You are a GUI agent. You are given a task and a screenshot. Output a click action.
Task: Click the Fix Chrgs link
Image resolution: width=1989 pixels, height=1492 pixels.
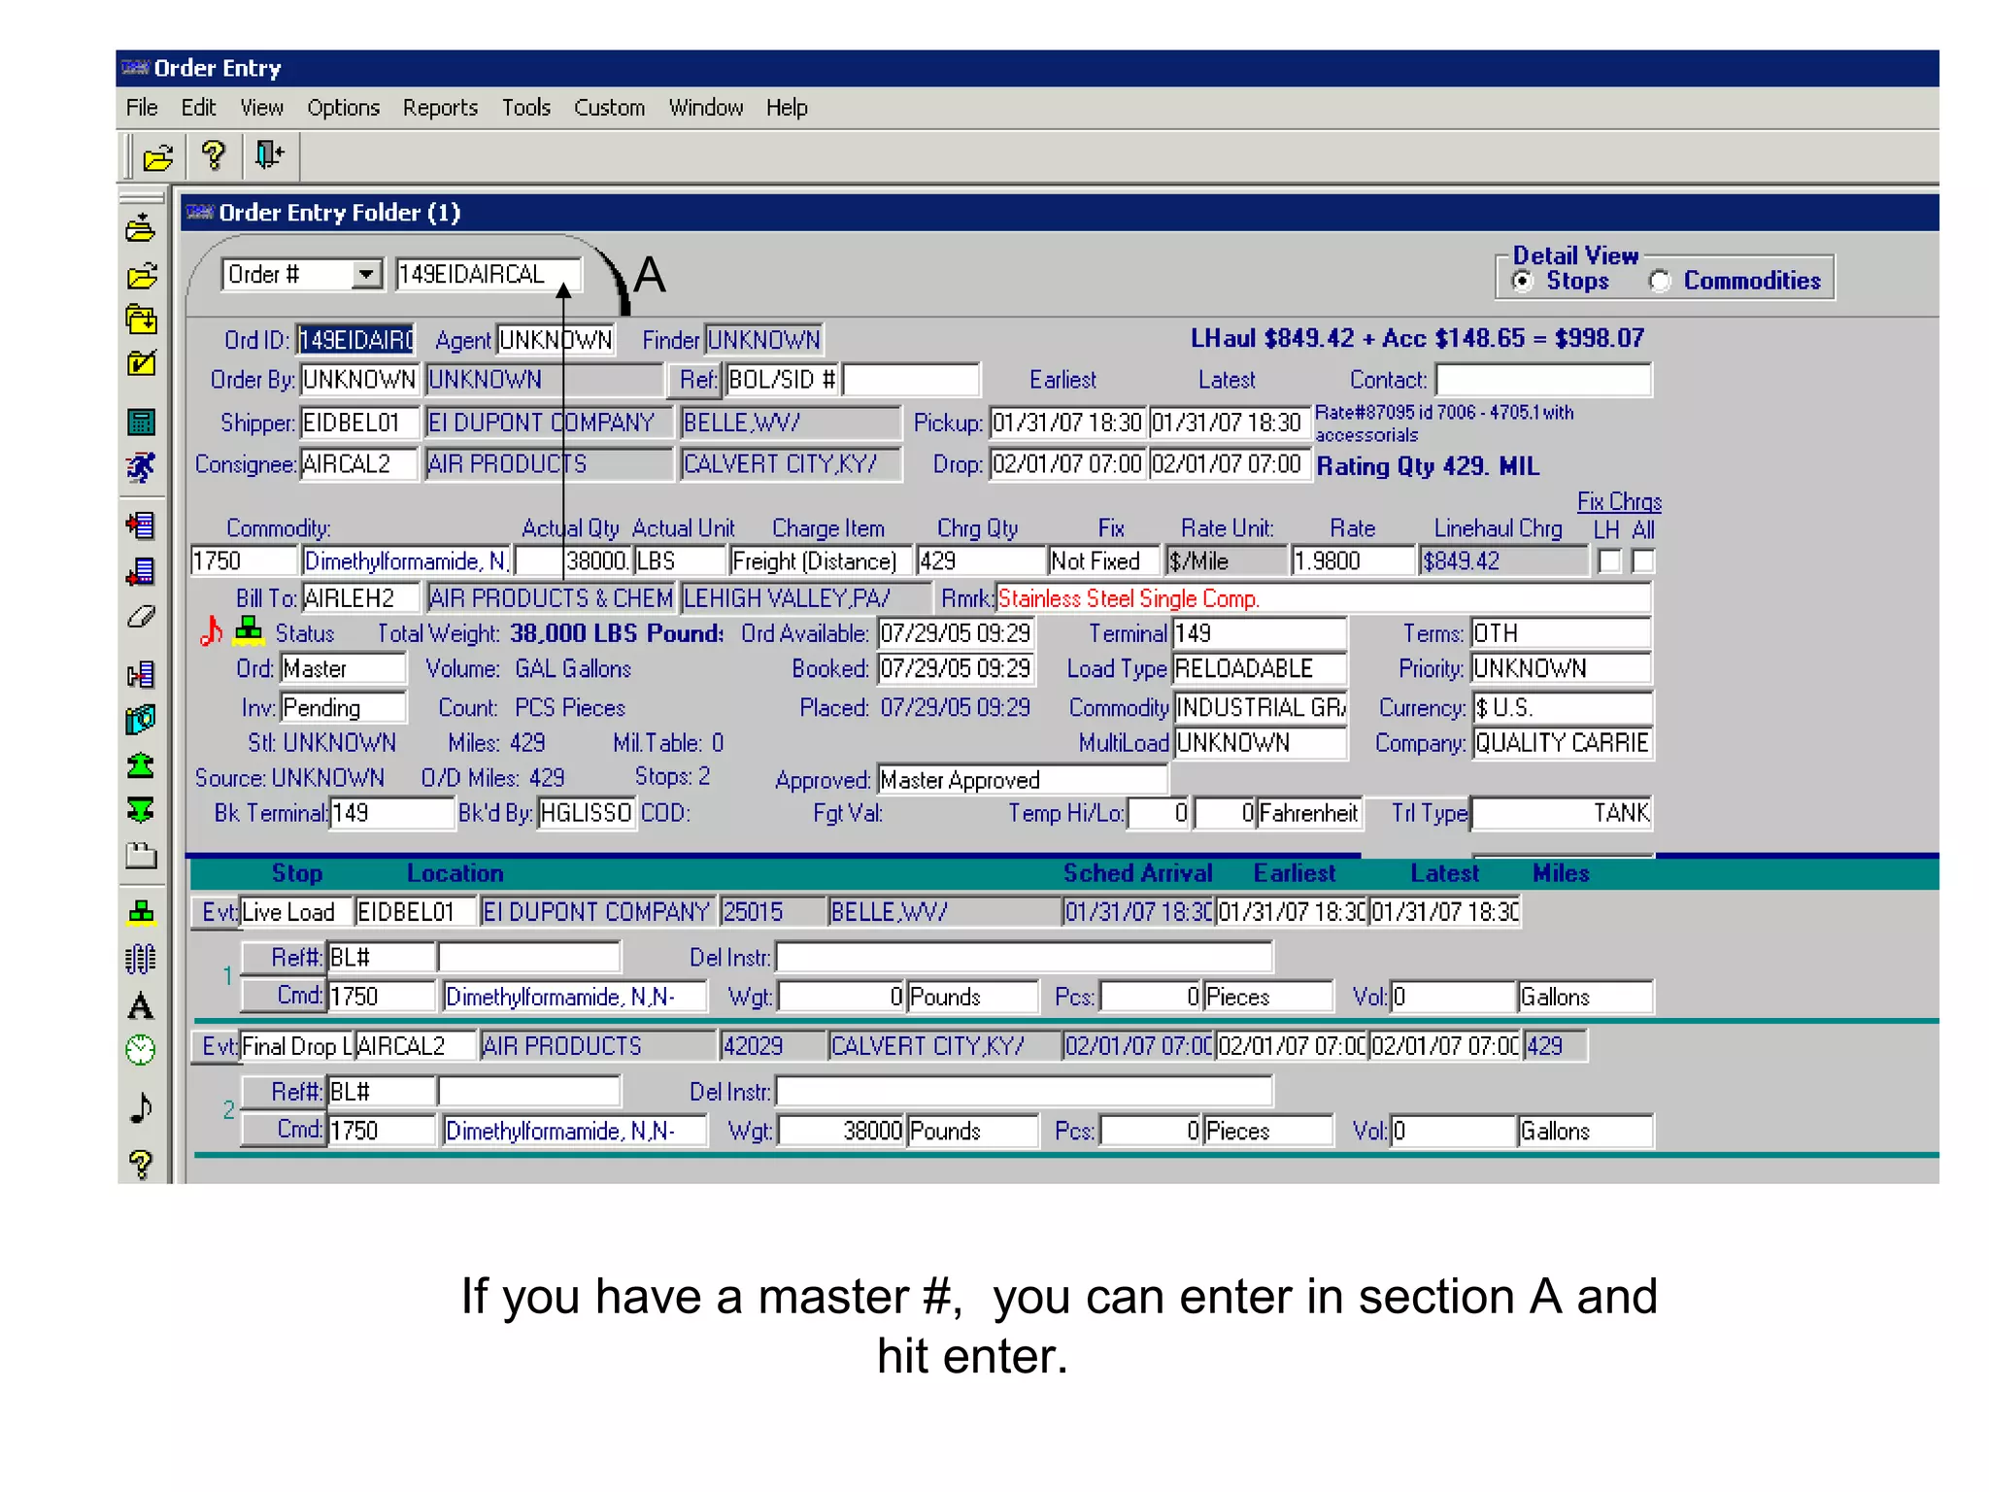click(1618, 502)
